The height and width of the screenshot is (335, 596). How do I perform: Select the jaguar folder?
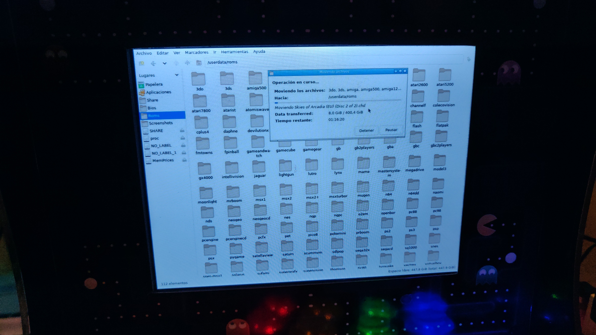[x=259, y=169]
